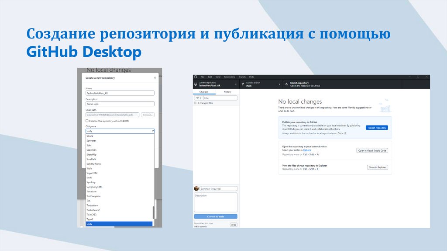Open the Git ignore Unity dropdown

click(120, 131)
